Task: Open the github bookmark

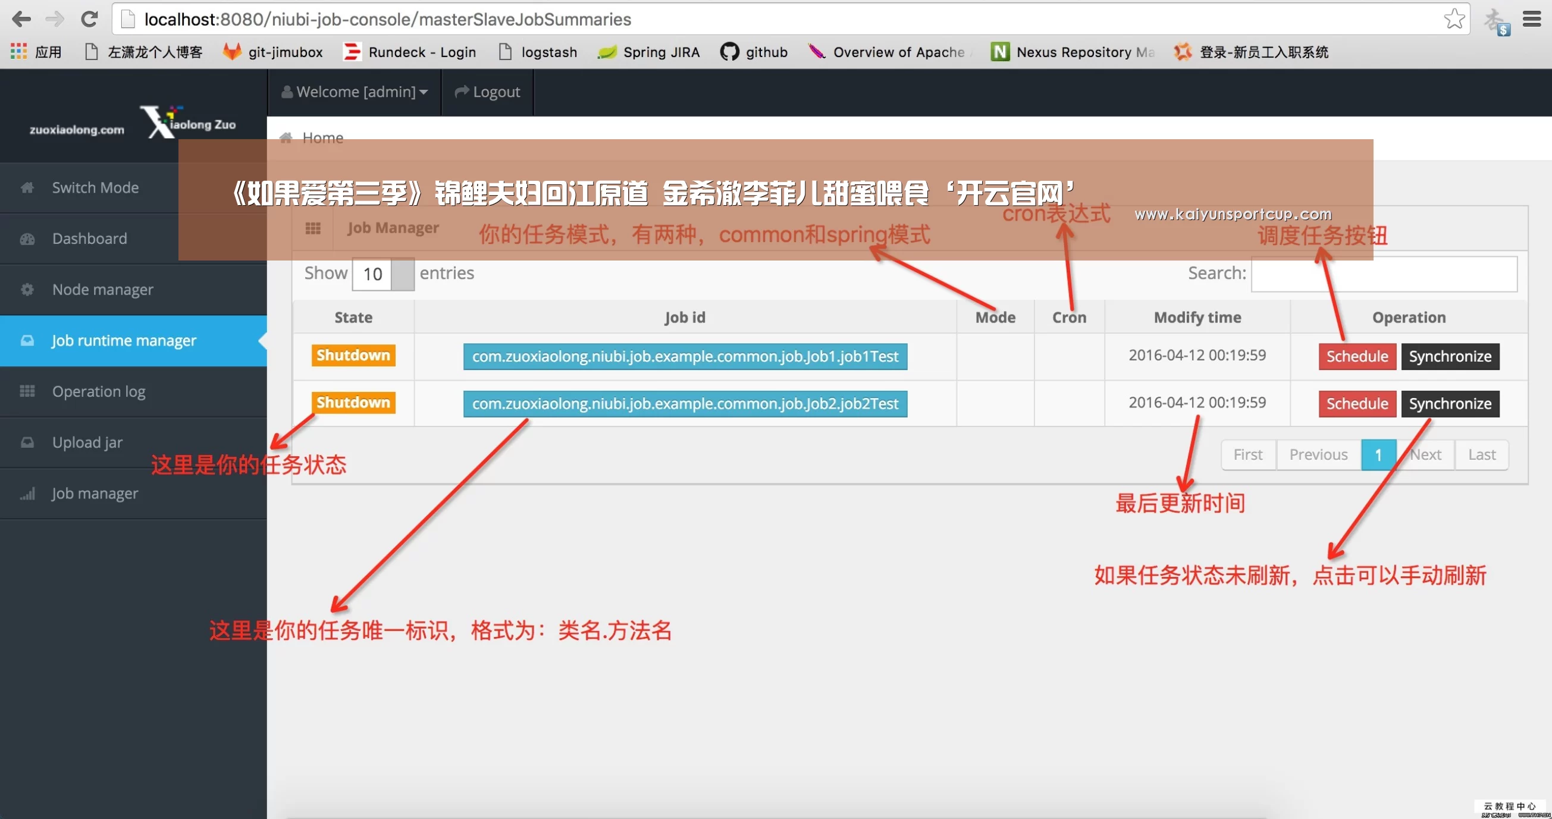Action: click(x=754, y=52)
